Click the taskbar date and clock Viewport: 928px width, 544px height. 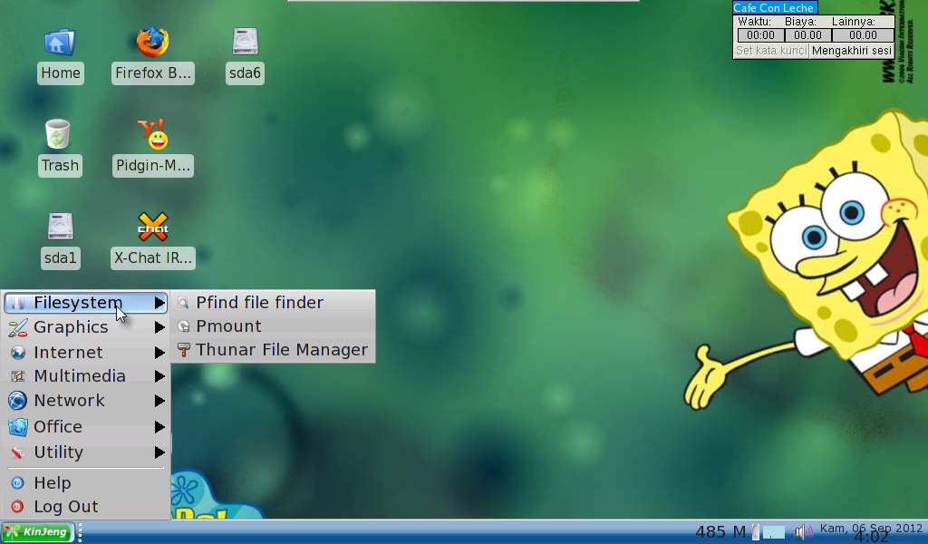coord(871,531)
